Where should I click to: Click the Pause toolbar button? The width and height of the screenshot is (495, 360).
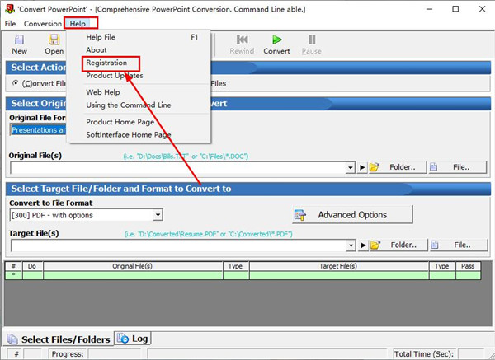click(312, 44)
